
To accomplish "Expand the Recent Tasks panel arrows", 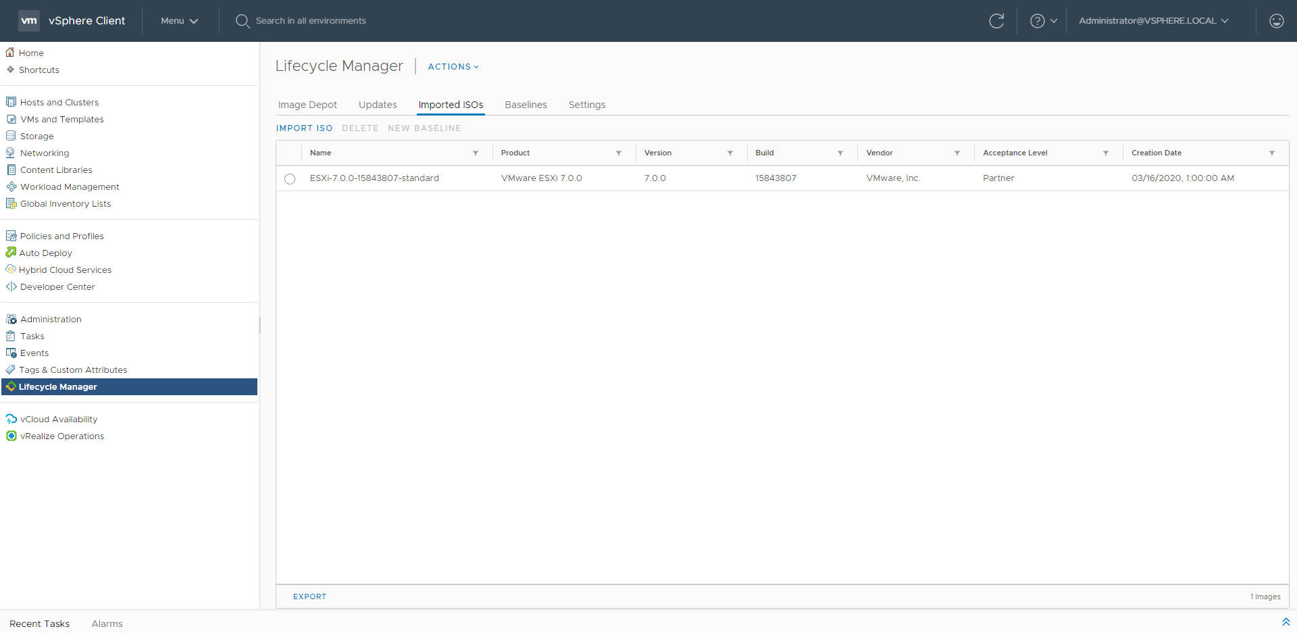I will click(1286, 622).
